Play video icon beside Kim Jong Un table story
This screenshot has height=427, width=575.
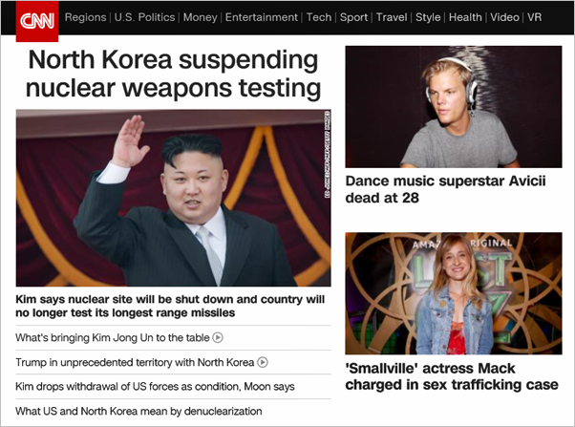tap(218, 337)
